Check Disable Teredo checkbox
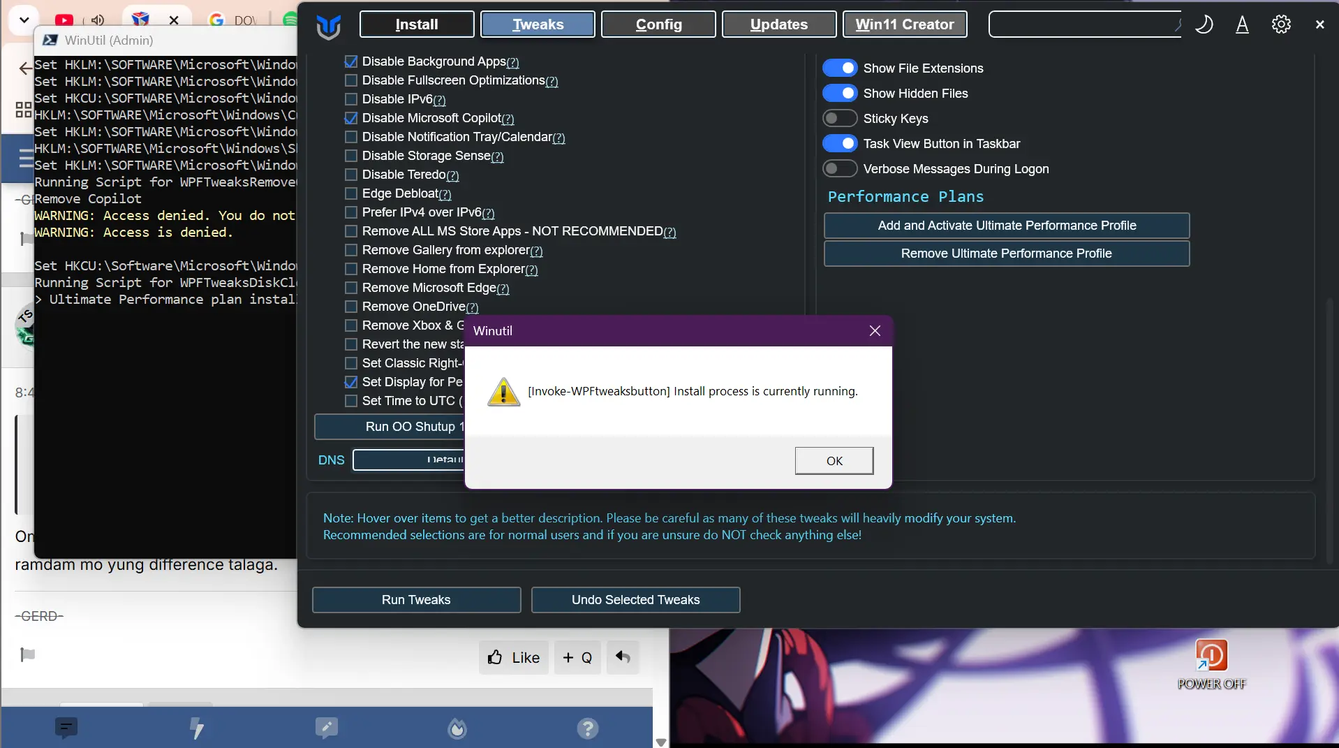 [x=351, y=175]
